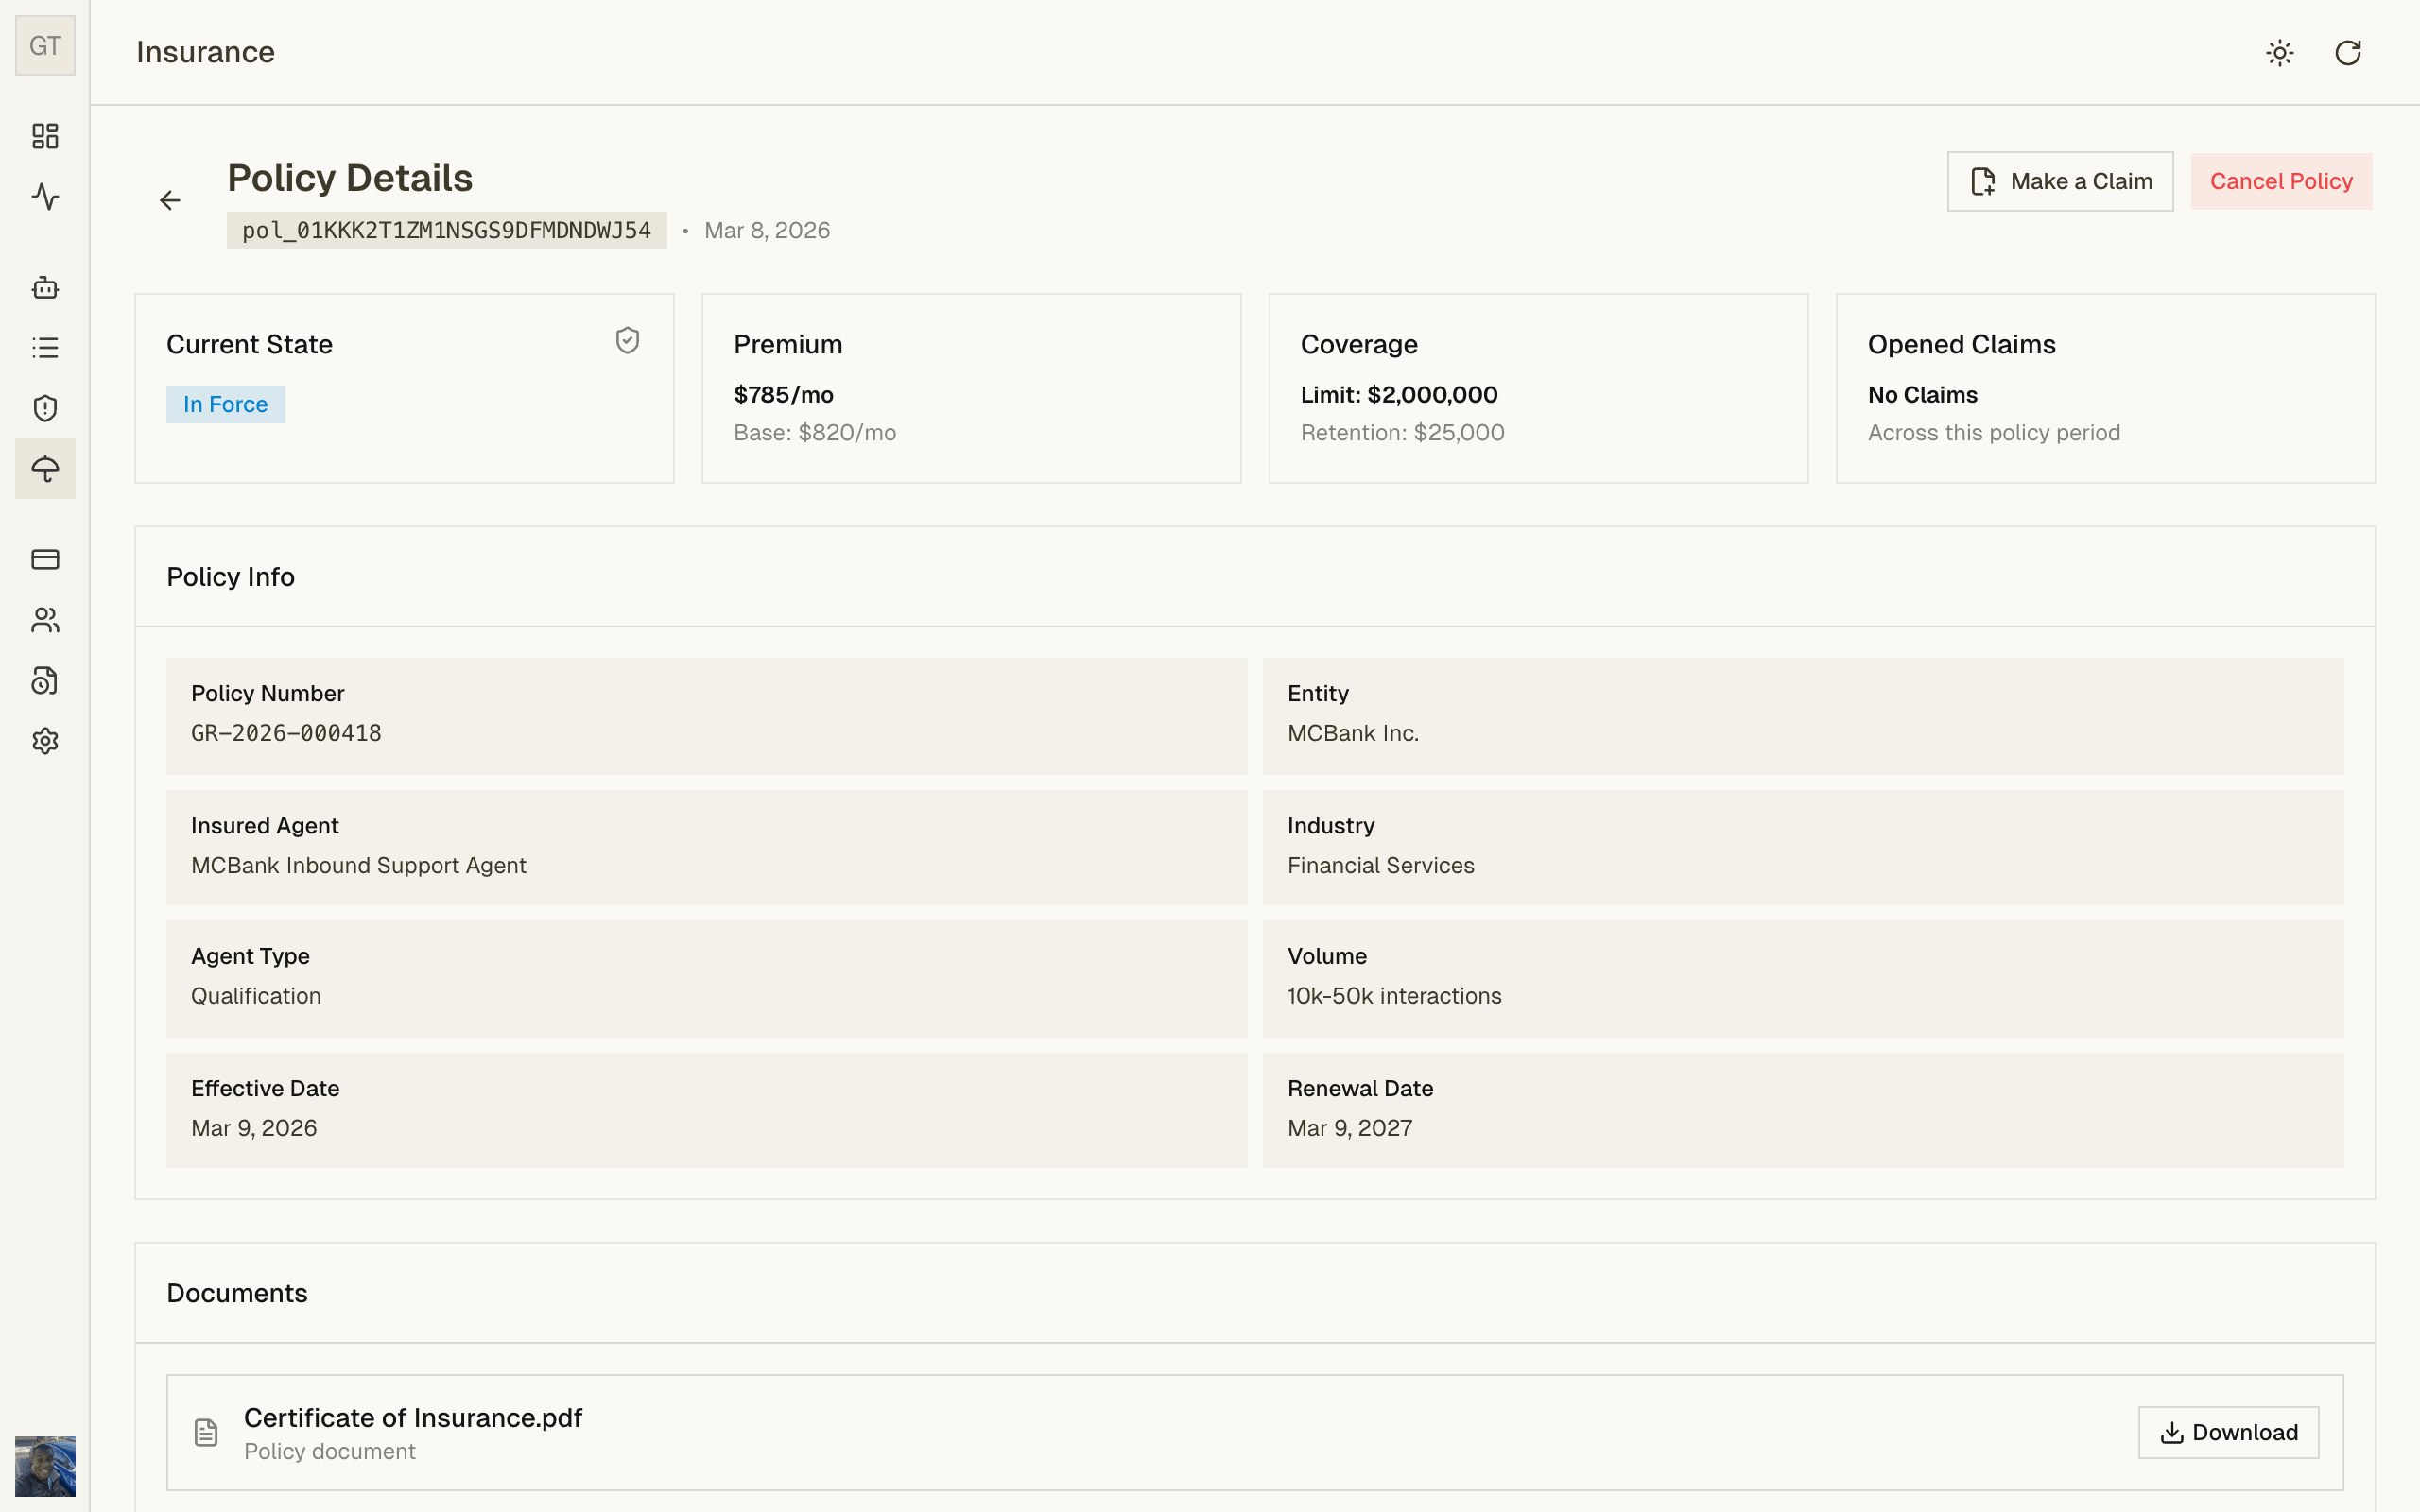Go back using the left arrow
The width and height of the screenshot is (2420, 1512).
tap(170, 201)
